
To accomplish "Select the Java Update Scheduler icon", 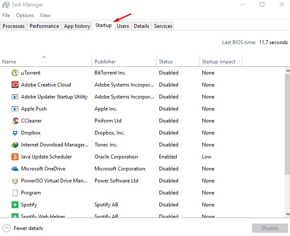I will pos(15,157).
